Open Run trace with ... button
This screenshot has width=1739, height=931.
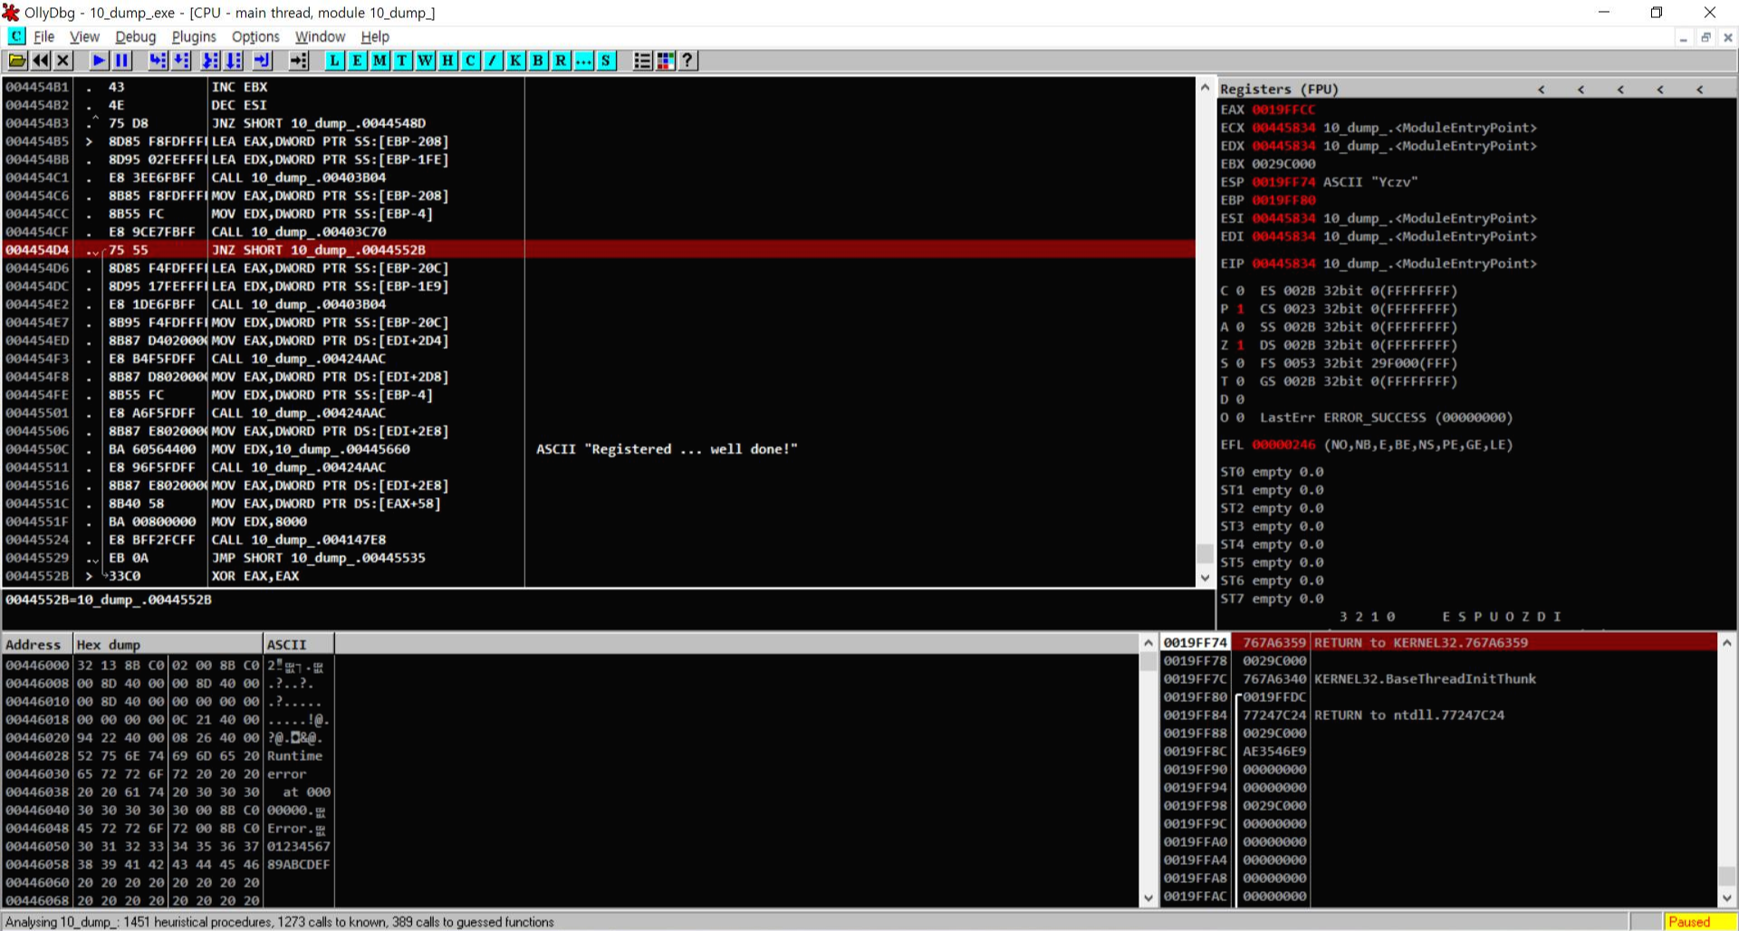(x=584, y=61)
